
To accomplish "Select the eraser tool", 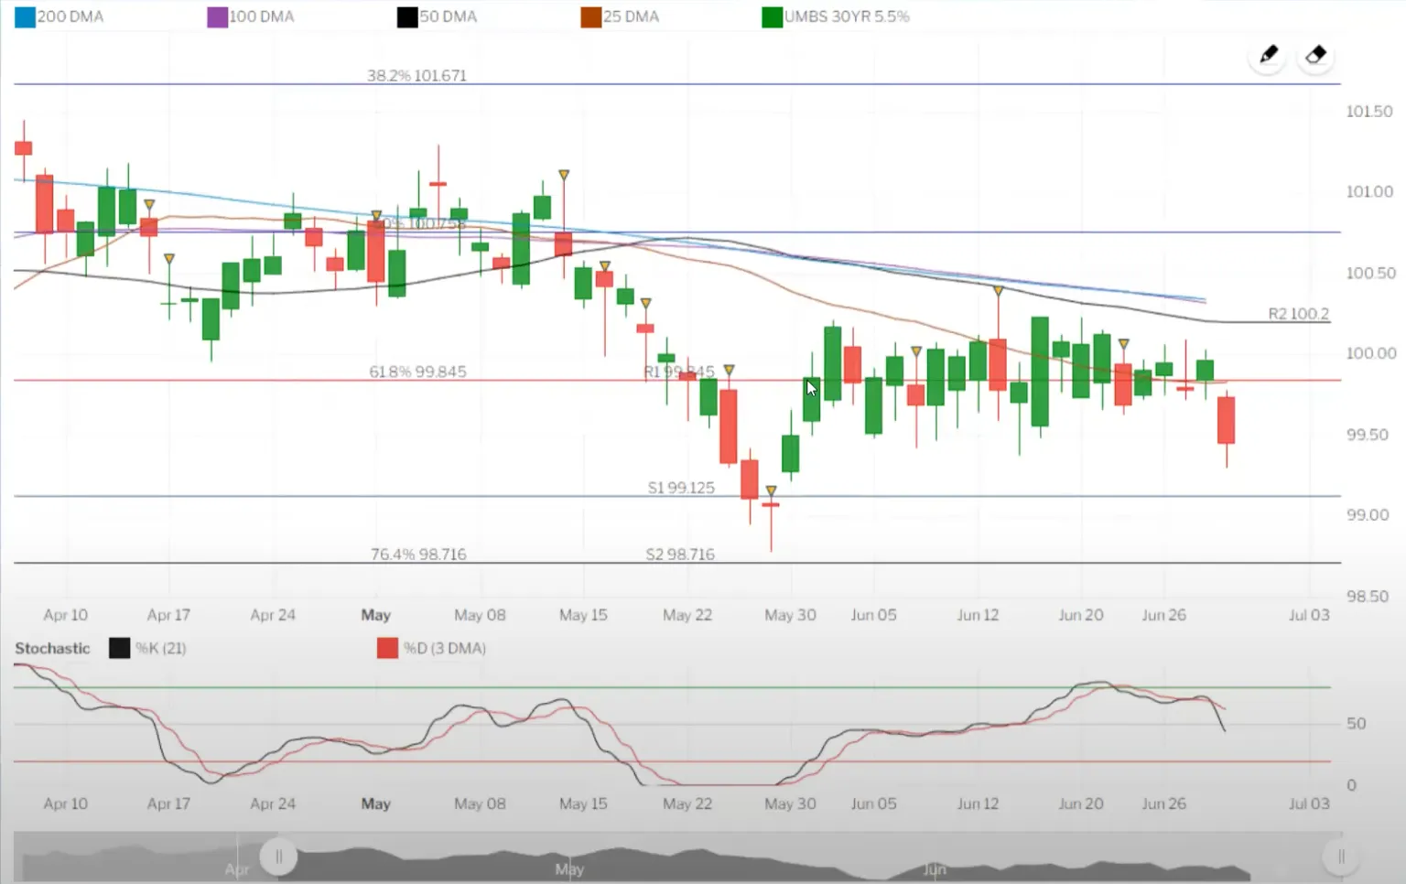I will pos(1315,55).
